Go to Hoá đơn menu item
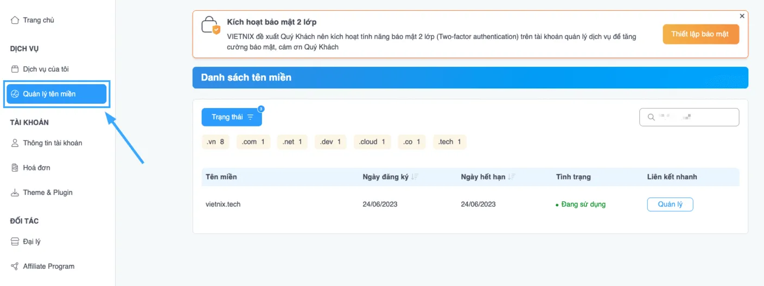Viewport: 764px width, 286px height. tap(37, 168)
